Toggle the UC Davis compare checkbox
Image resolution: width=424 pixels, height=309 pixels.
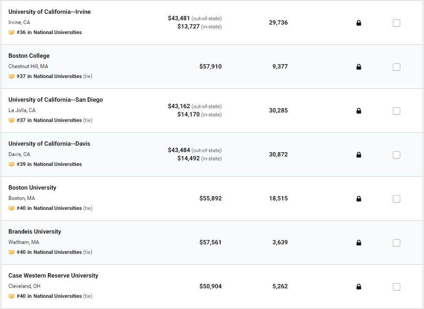click(x=396, y=155)
